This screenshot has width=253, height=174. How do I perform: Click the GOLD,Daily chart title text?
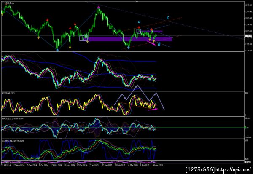[9, 3]
